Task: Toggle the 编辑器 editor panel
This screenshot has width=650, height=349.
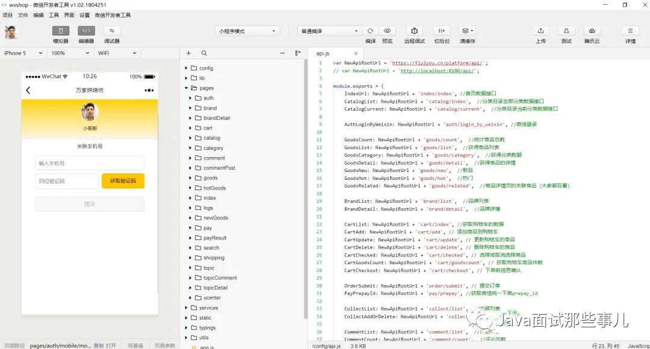Action: 86,33
